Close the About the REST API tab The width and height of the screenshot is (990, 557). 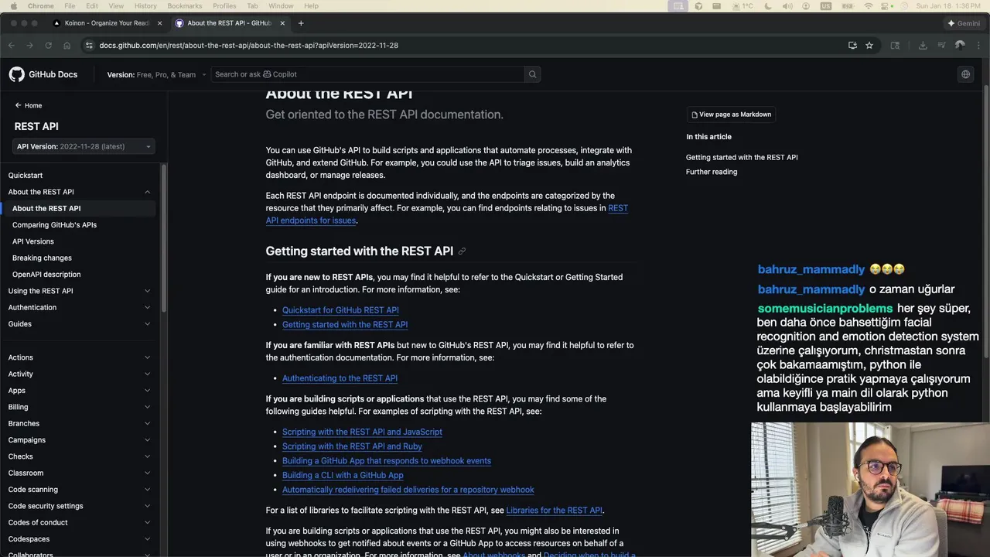(282, 23)
